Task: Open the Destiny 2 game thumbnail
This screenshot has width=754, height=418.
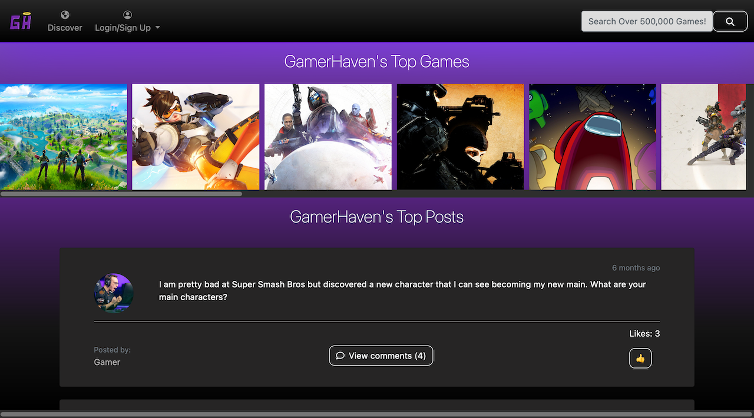Action: 328,137
